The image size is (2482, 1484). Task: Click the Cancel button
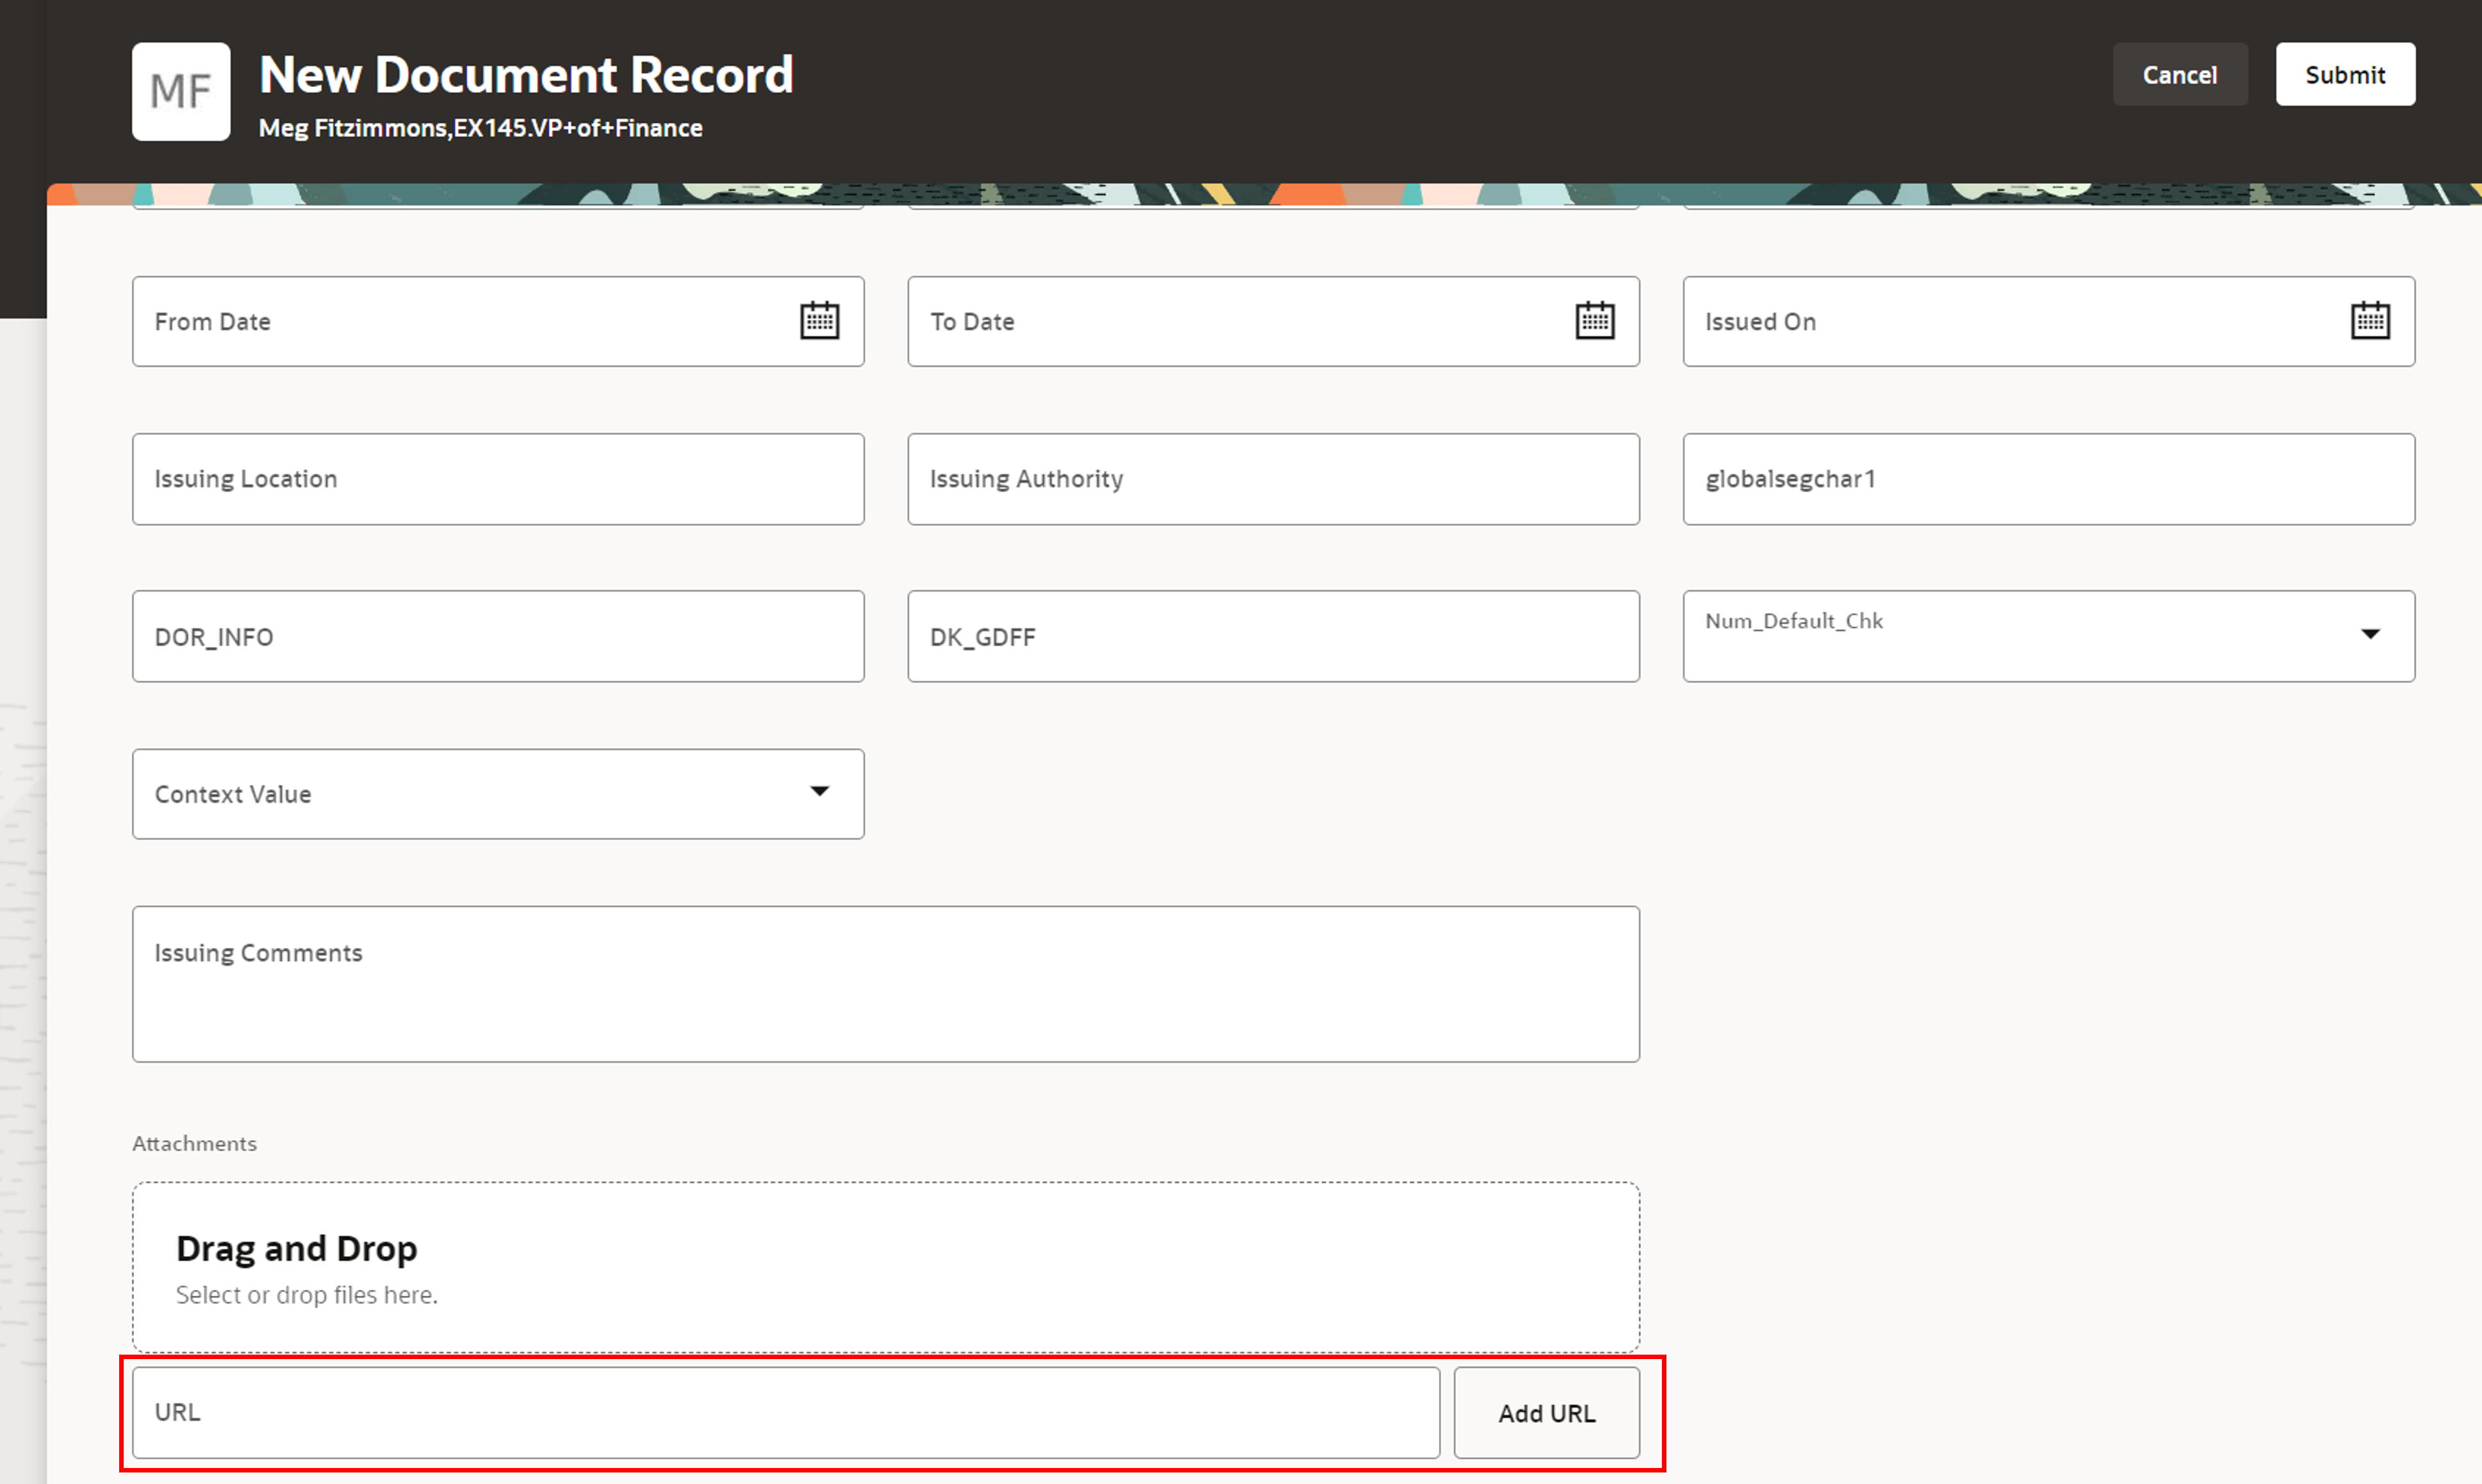click(2179, 75)
